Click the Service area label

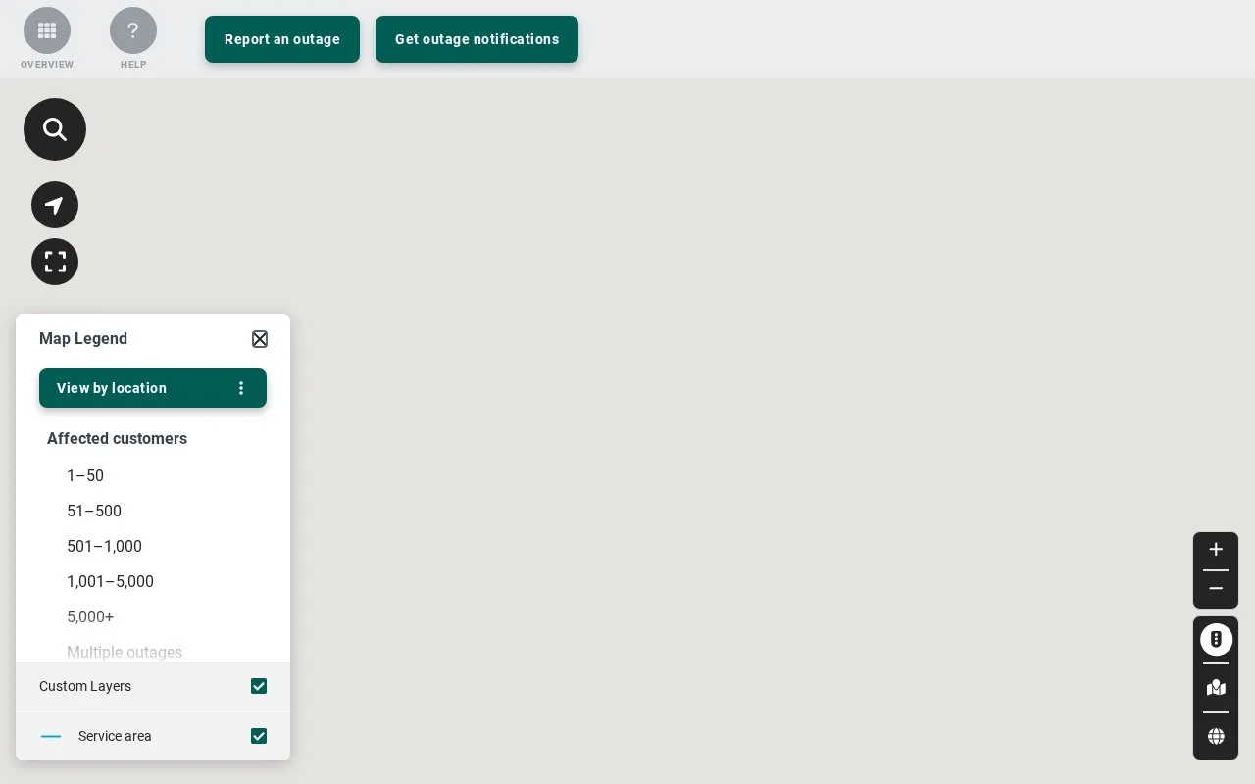115,736
